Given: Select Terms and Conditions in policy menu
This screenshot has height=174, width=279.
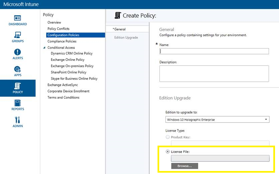Looking at the screenshot, I should pos(63,98).
